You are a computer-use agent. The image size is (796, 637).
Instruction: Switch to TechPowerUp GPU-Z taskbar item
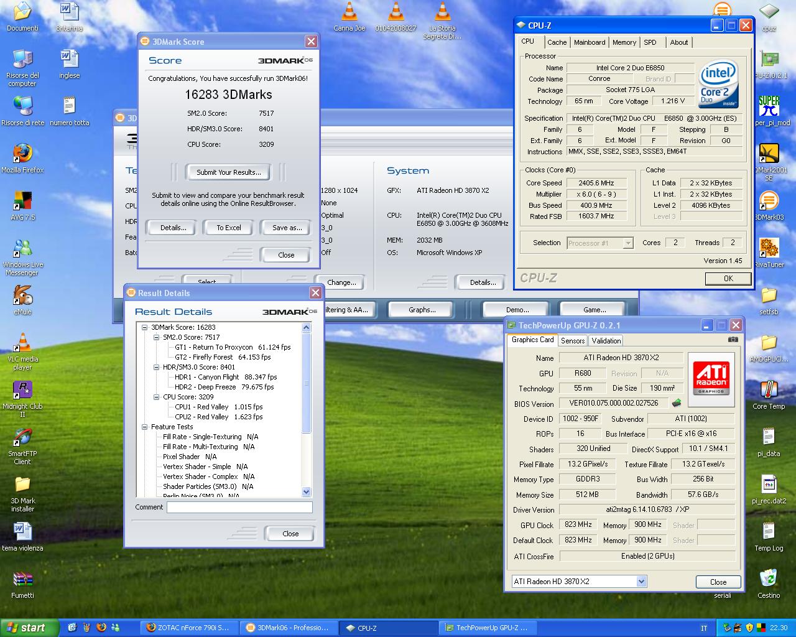[487, 628]
